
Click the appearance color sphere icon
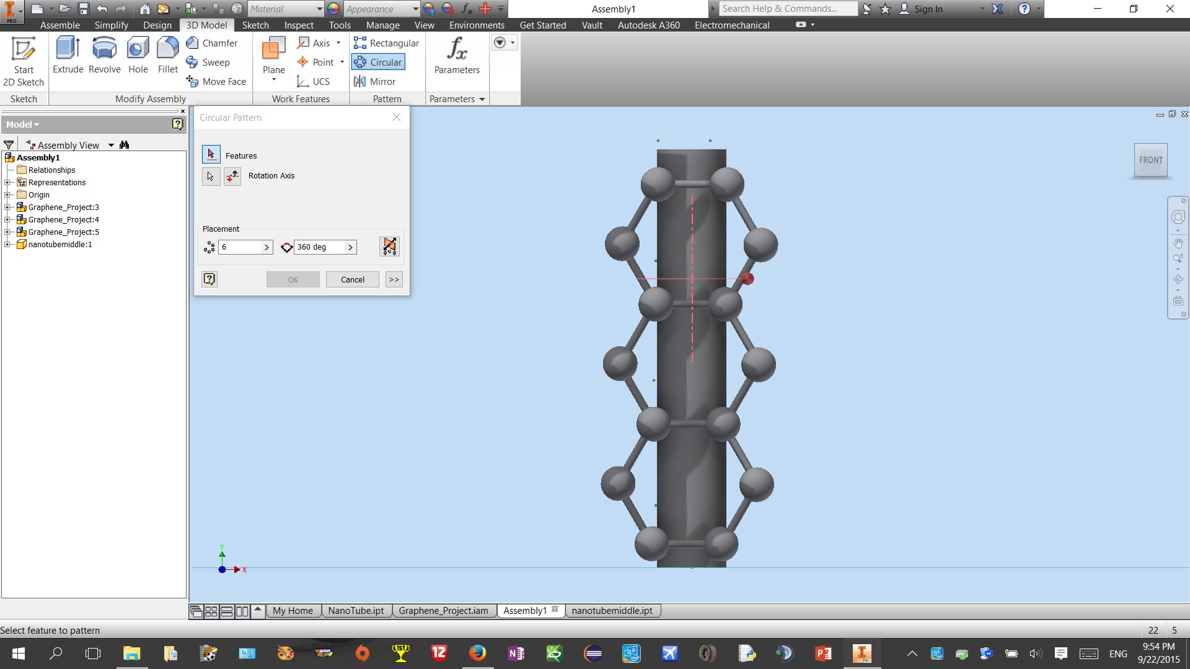(x=333, y=9)
